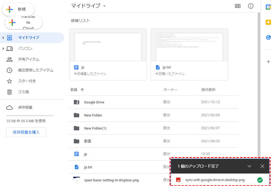
Task: Click the jp.txt file row icon
Action: click(x=77, y=167)
